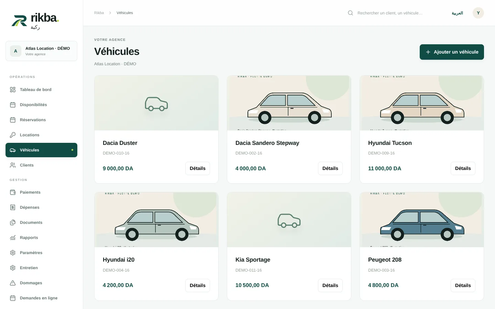Open Détails for Hyundai Tucson
This screenshot has height=309, width=495.
(x=463, y=169)
